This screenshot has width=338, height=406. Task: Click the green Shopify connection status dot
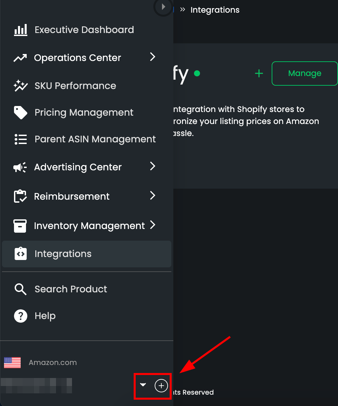point(197,74)
